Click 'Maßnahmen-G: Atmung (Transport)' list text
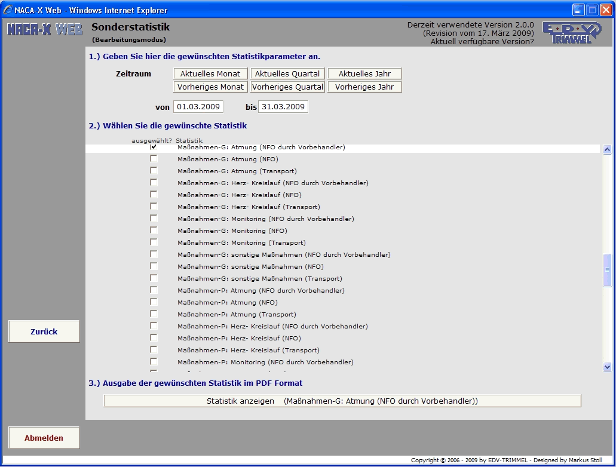 click(x=237, y=171)
